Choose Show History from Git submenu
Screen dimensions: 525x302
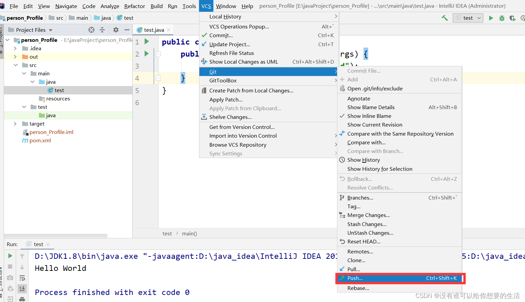point(399,160)
